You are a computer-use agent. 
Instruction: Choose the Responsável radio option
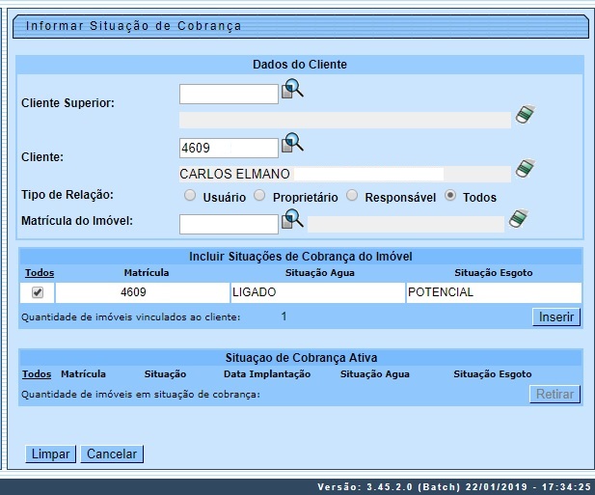(x=353, y=196)
